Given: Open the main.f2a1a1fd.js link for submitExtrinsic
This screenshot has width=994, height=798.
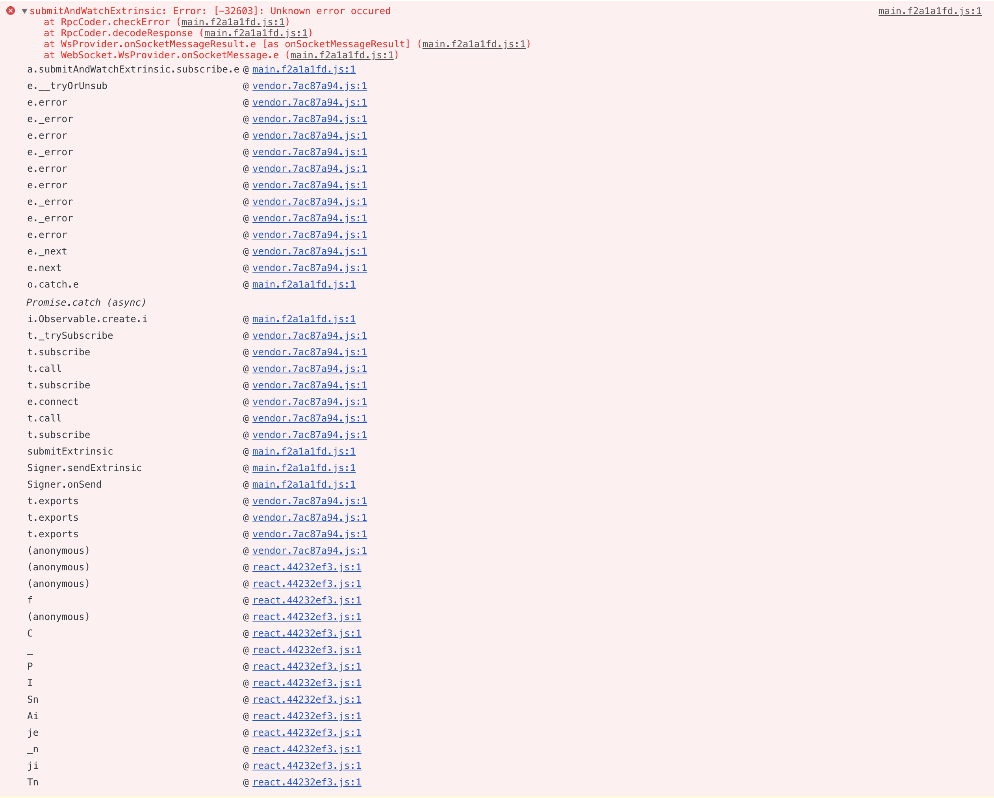Looking at the screenshot, I should [x=304, y=452].
